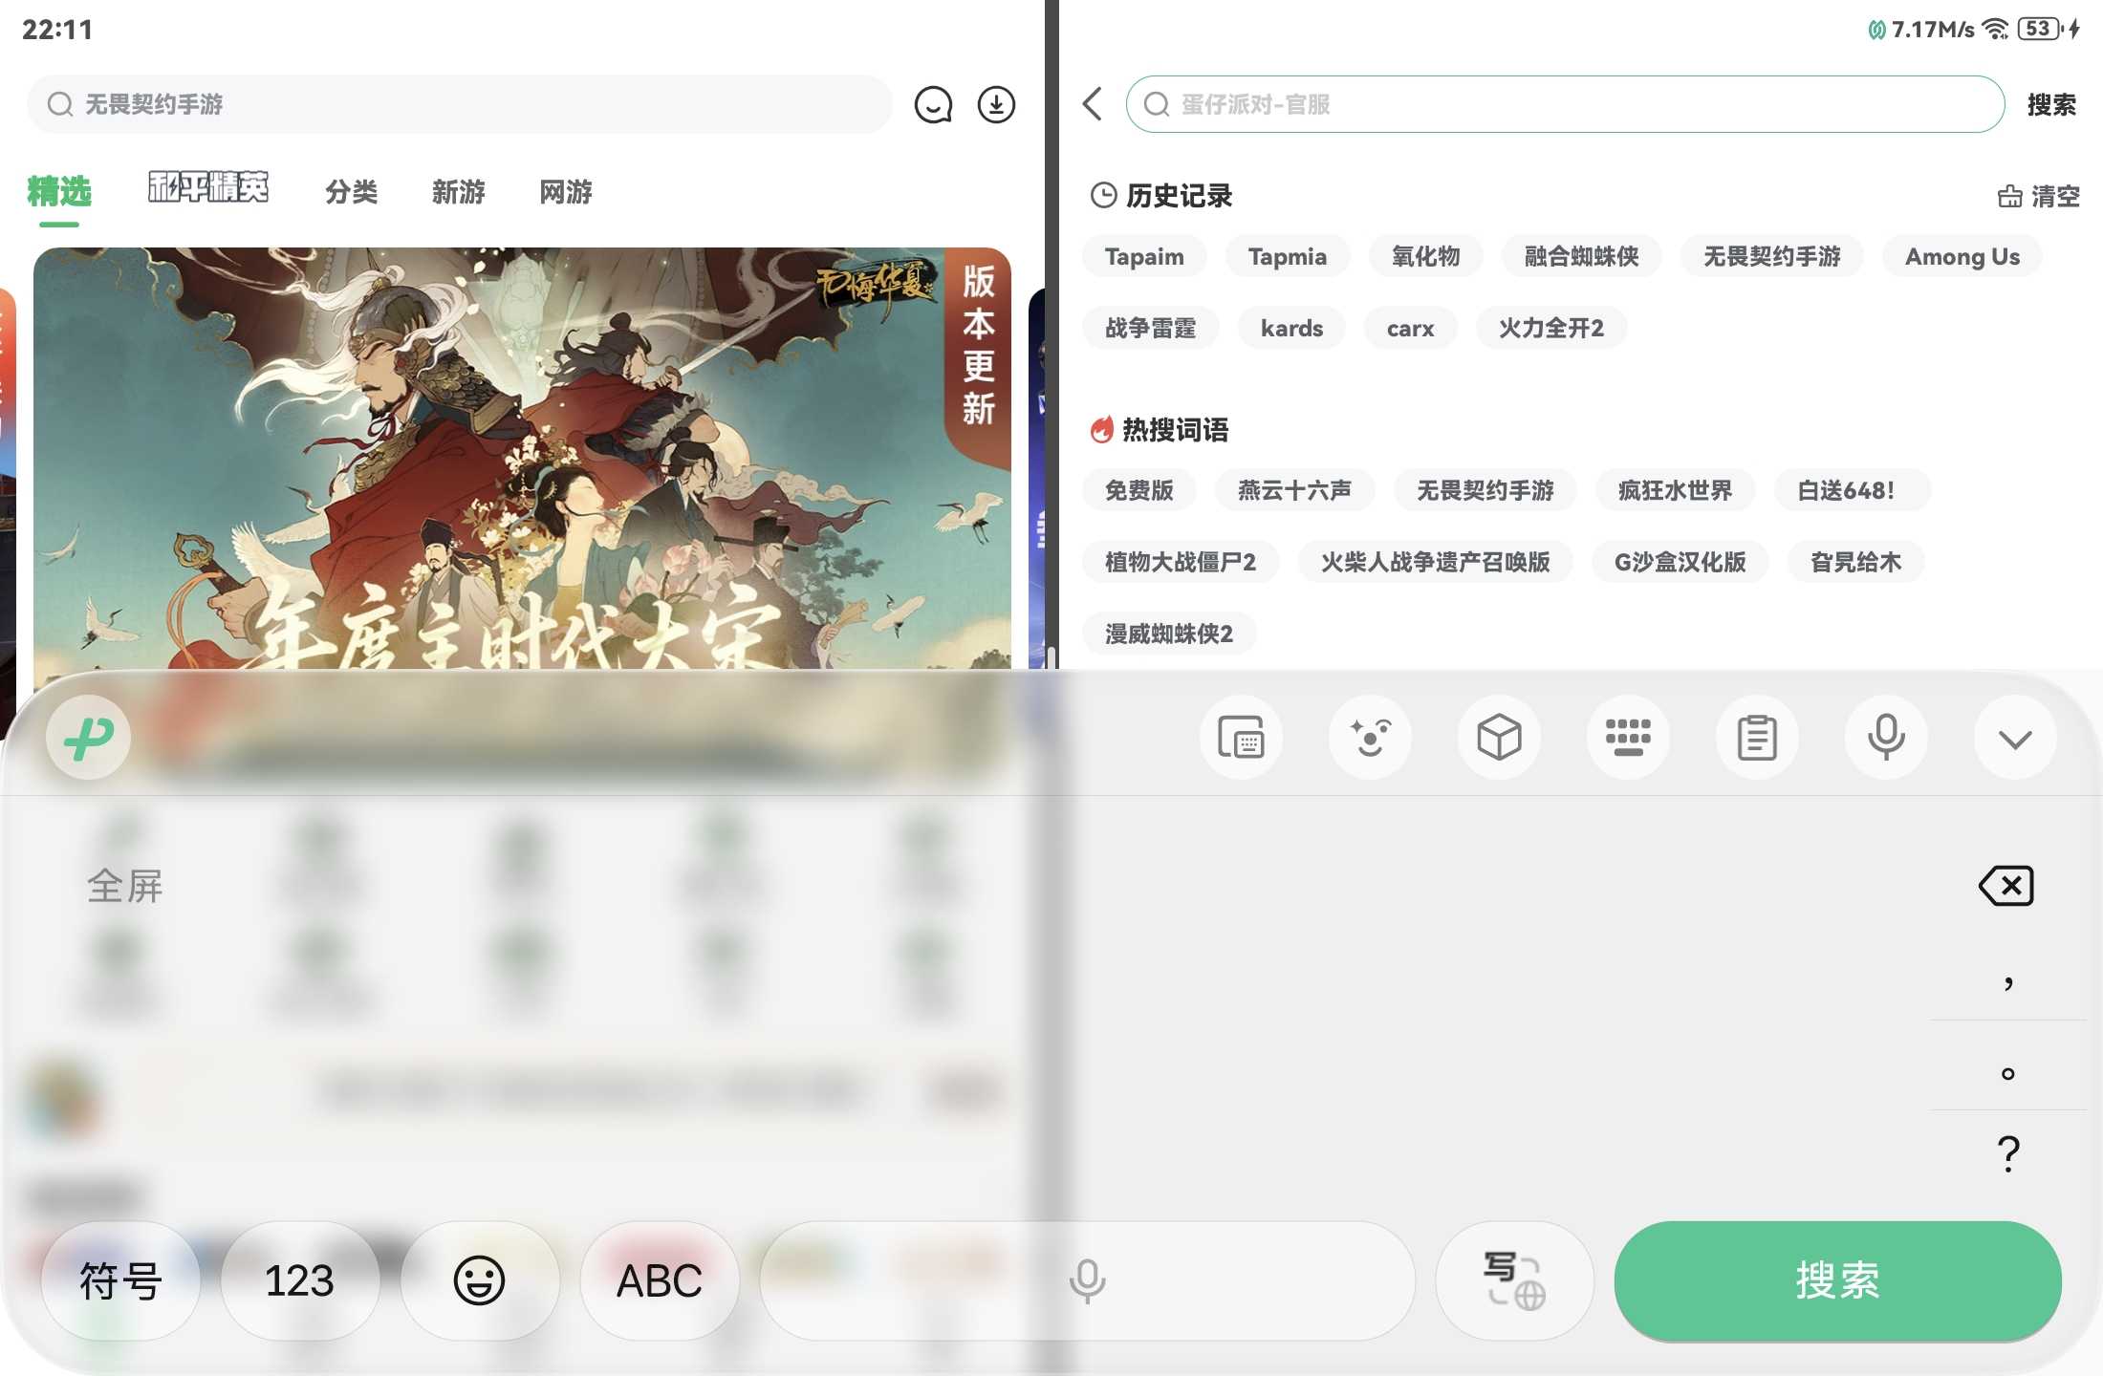Switch handwriting language with 写 globe key

1514,1280
